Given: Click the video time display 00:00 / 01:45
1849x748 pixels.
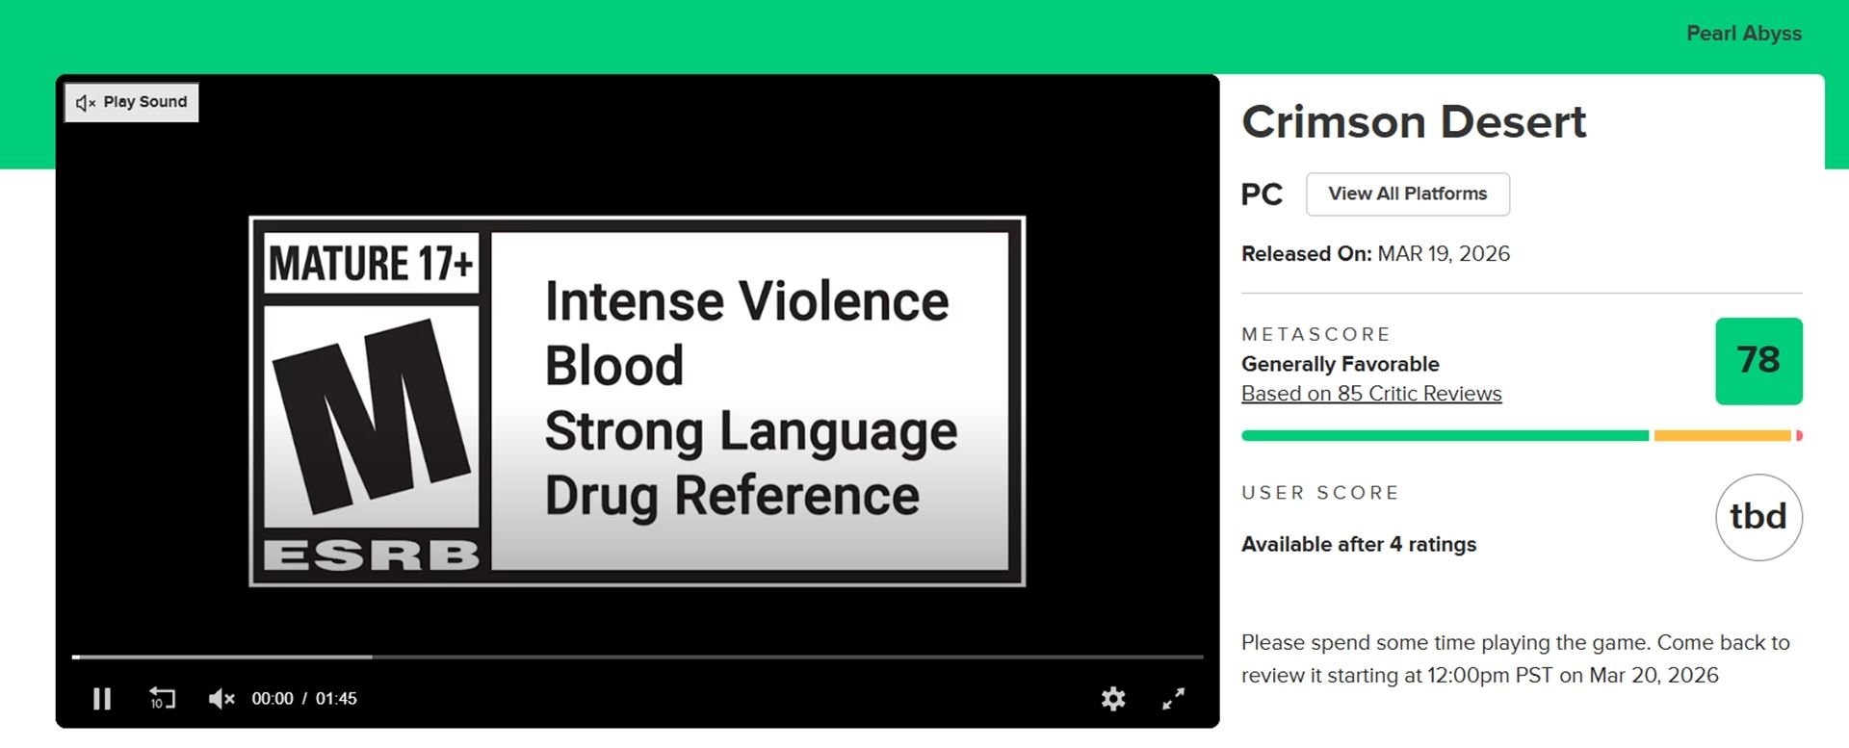Looking at the screenshot, I should click(304, 698).
